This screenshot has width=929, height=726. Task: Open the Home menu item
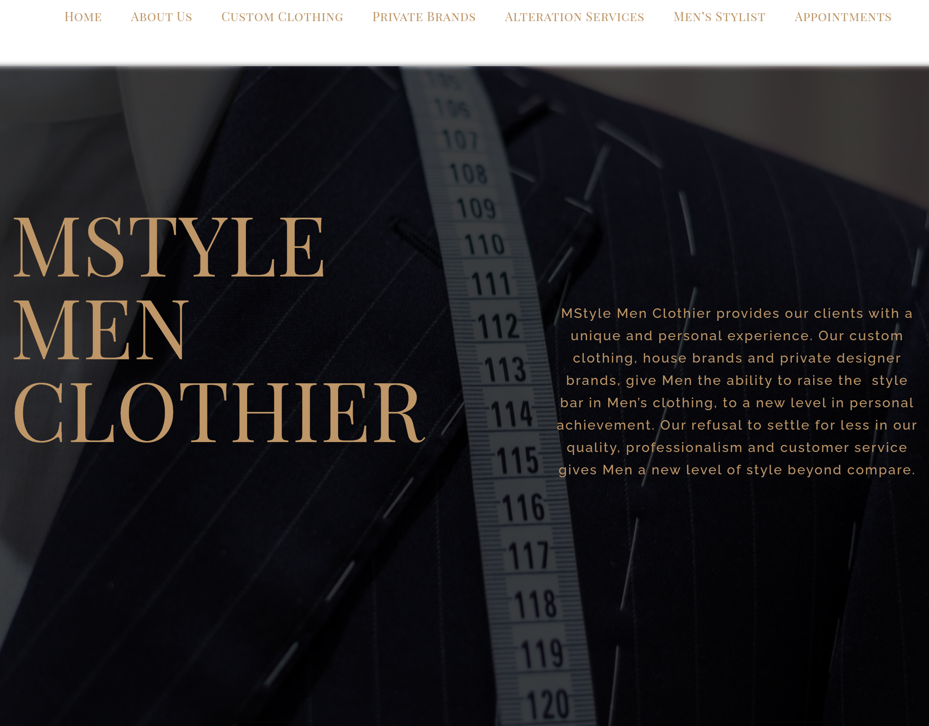(83, 17)
